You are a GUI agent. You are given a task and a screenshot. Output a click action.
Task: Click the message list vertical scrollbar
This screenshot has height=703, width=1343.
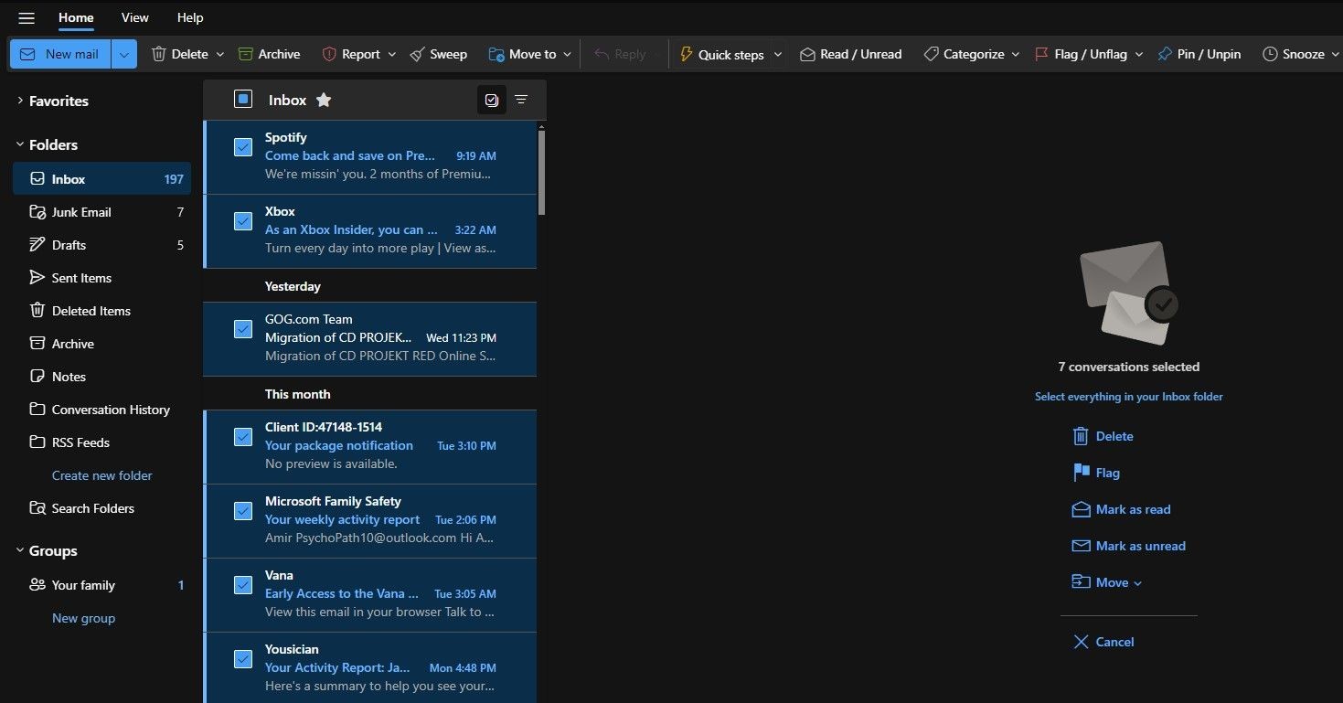(x=541, y=173)
